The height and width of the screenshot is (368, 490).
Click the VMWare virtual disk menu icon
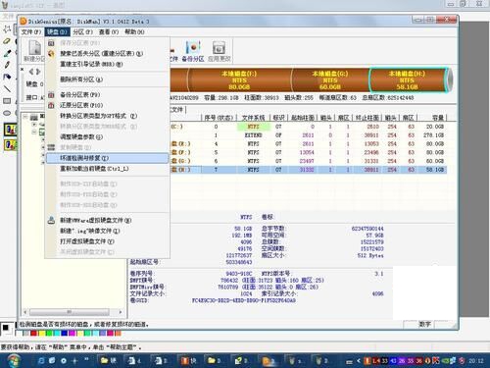(x=51, y=220)
